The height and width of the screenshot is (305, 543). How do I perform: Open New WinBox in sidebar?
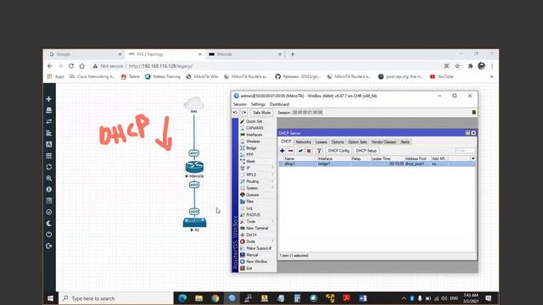(x=256, y=262)
